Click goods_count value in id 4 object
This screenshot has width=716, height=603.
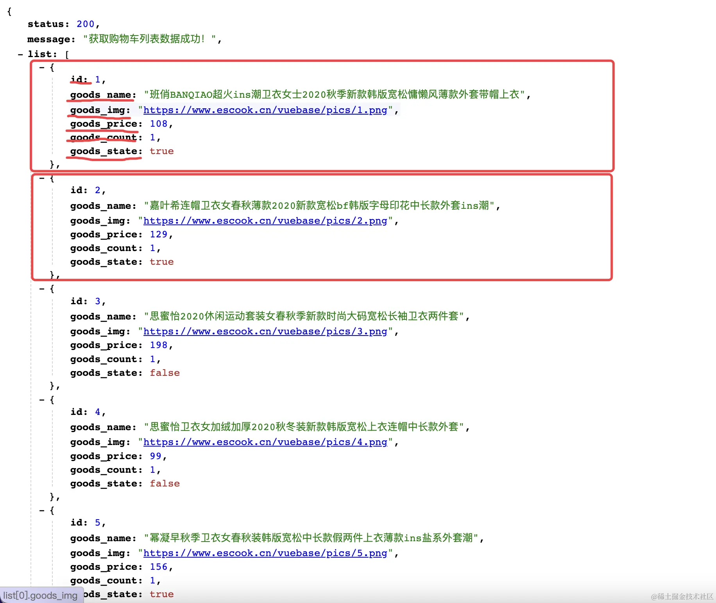pyautogui.click(x=152, y=470)
